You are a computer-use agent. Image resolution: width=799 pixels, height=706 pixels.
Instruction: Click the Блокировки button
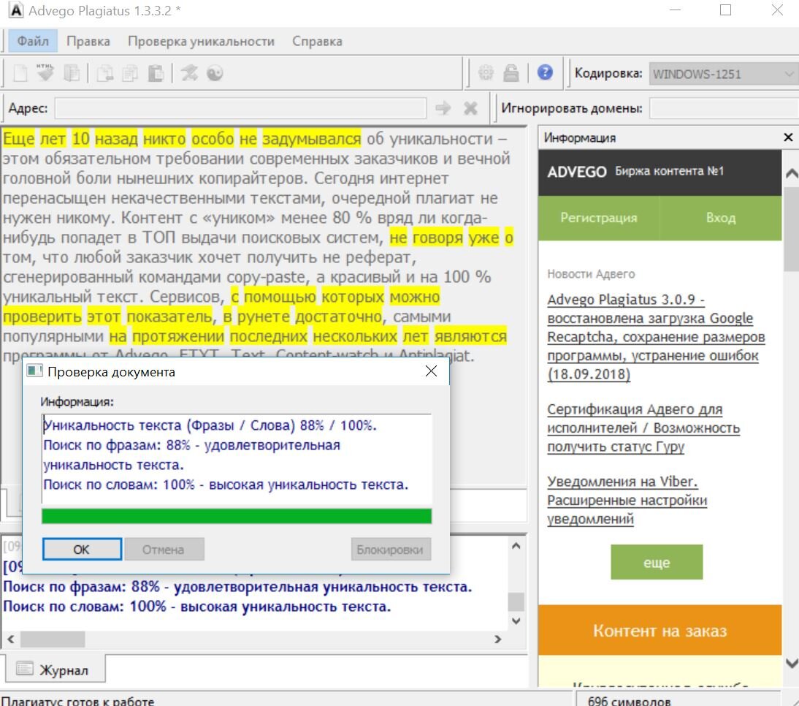click(390, 550)
